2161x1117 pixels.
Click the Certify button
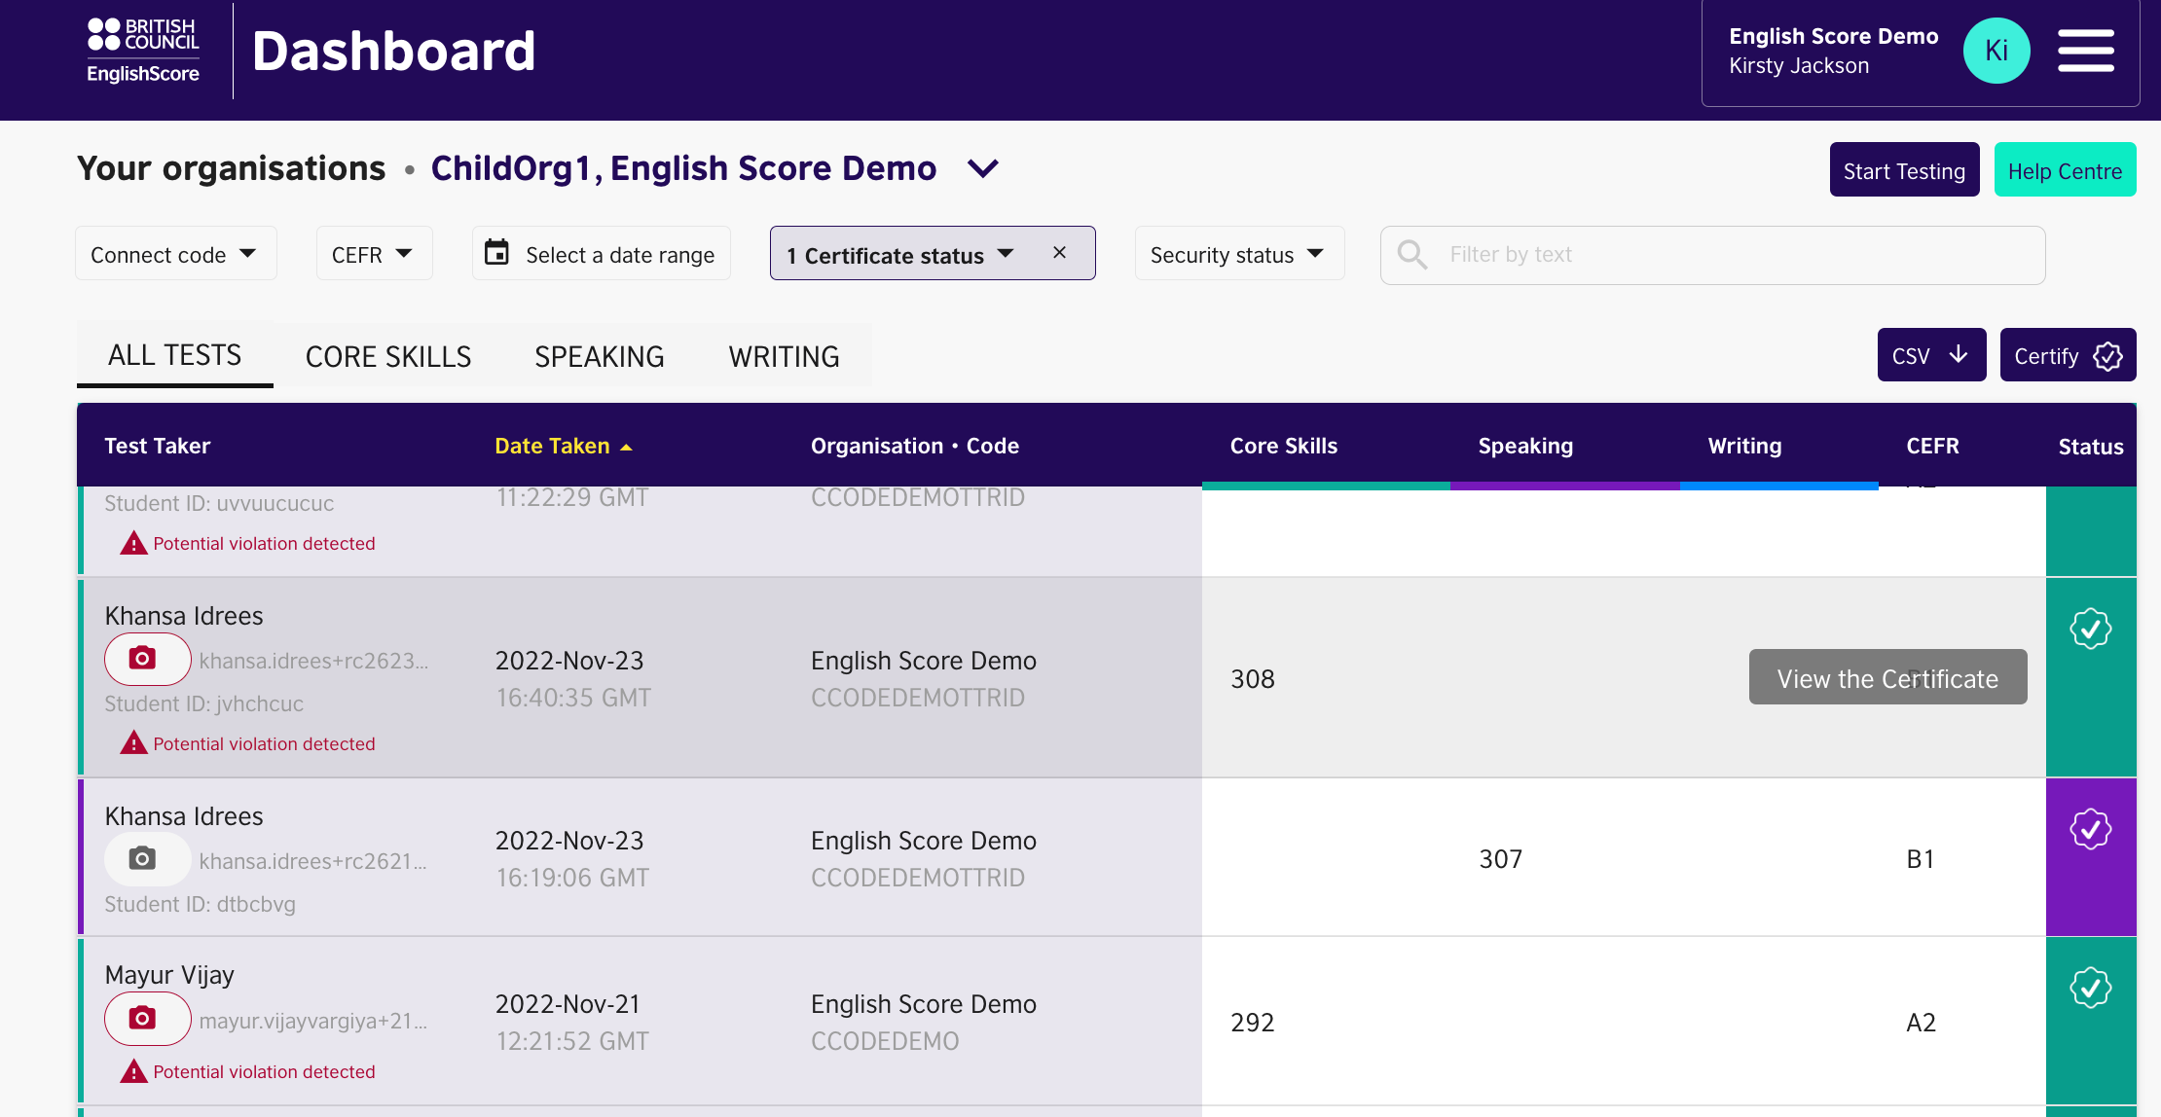(2068, 355)
